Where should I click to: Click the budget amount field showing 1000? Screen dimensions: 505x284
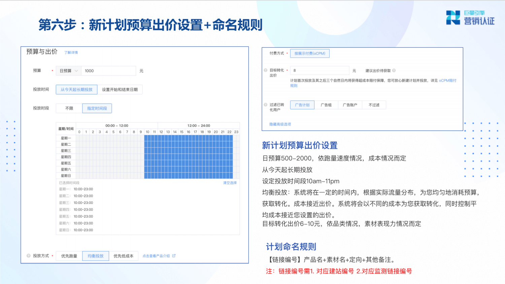(x=108, y=71)
